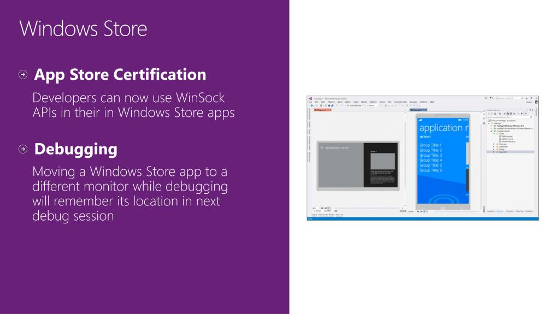
Task: Click the application name text in tablet designer
Action: 337,147
